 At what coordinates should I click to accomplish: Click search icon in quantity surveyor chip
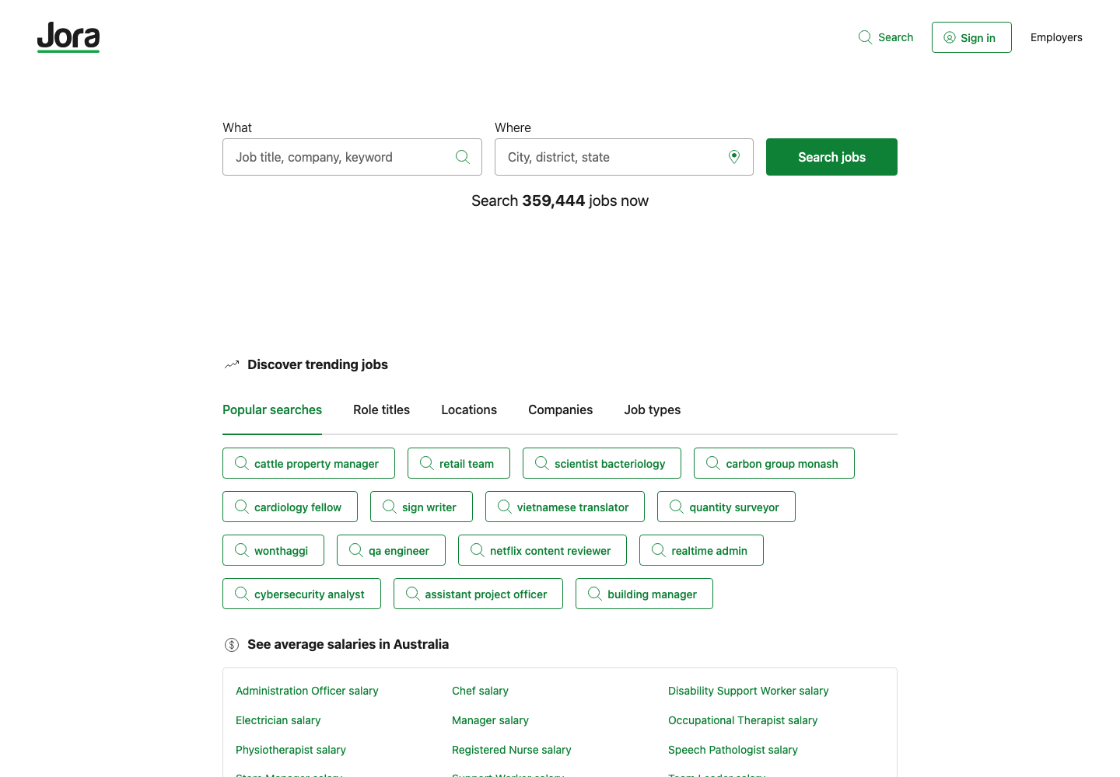point(677,507)
